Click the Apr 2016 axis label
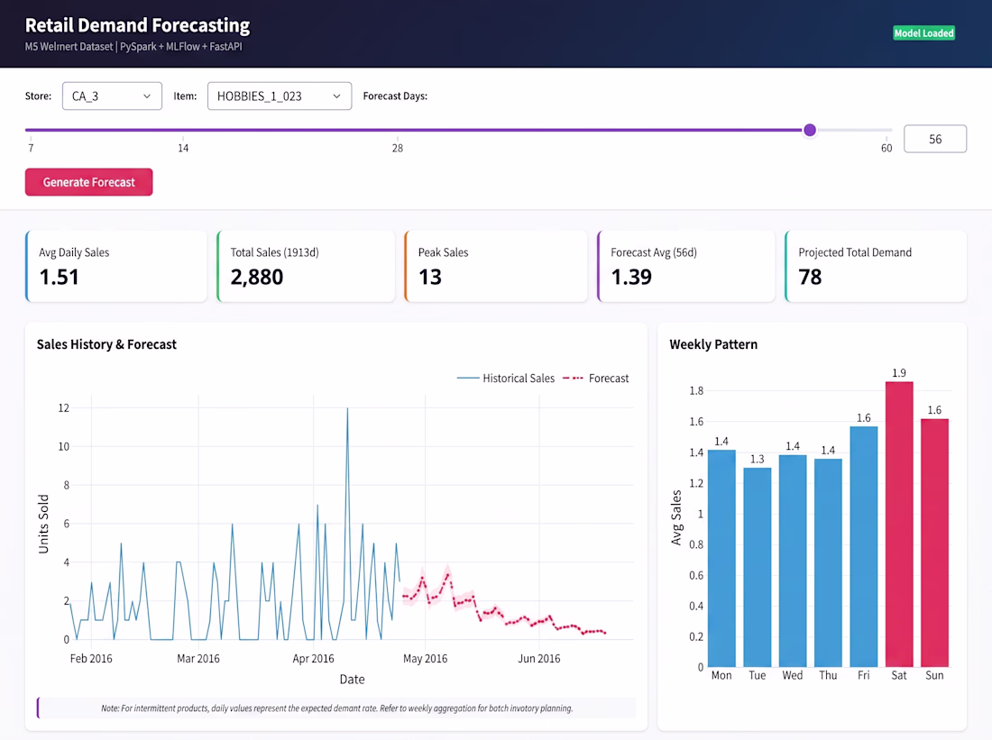The height and width of the screenshot is (740, 992). click(x=313, y=658)
